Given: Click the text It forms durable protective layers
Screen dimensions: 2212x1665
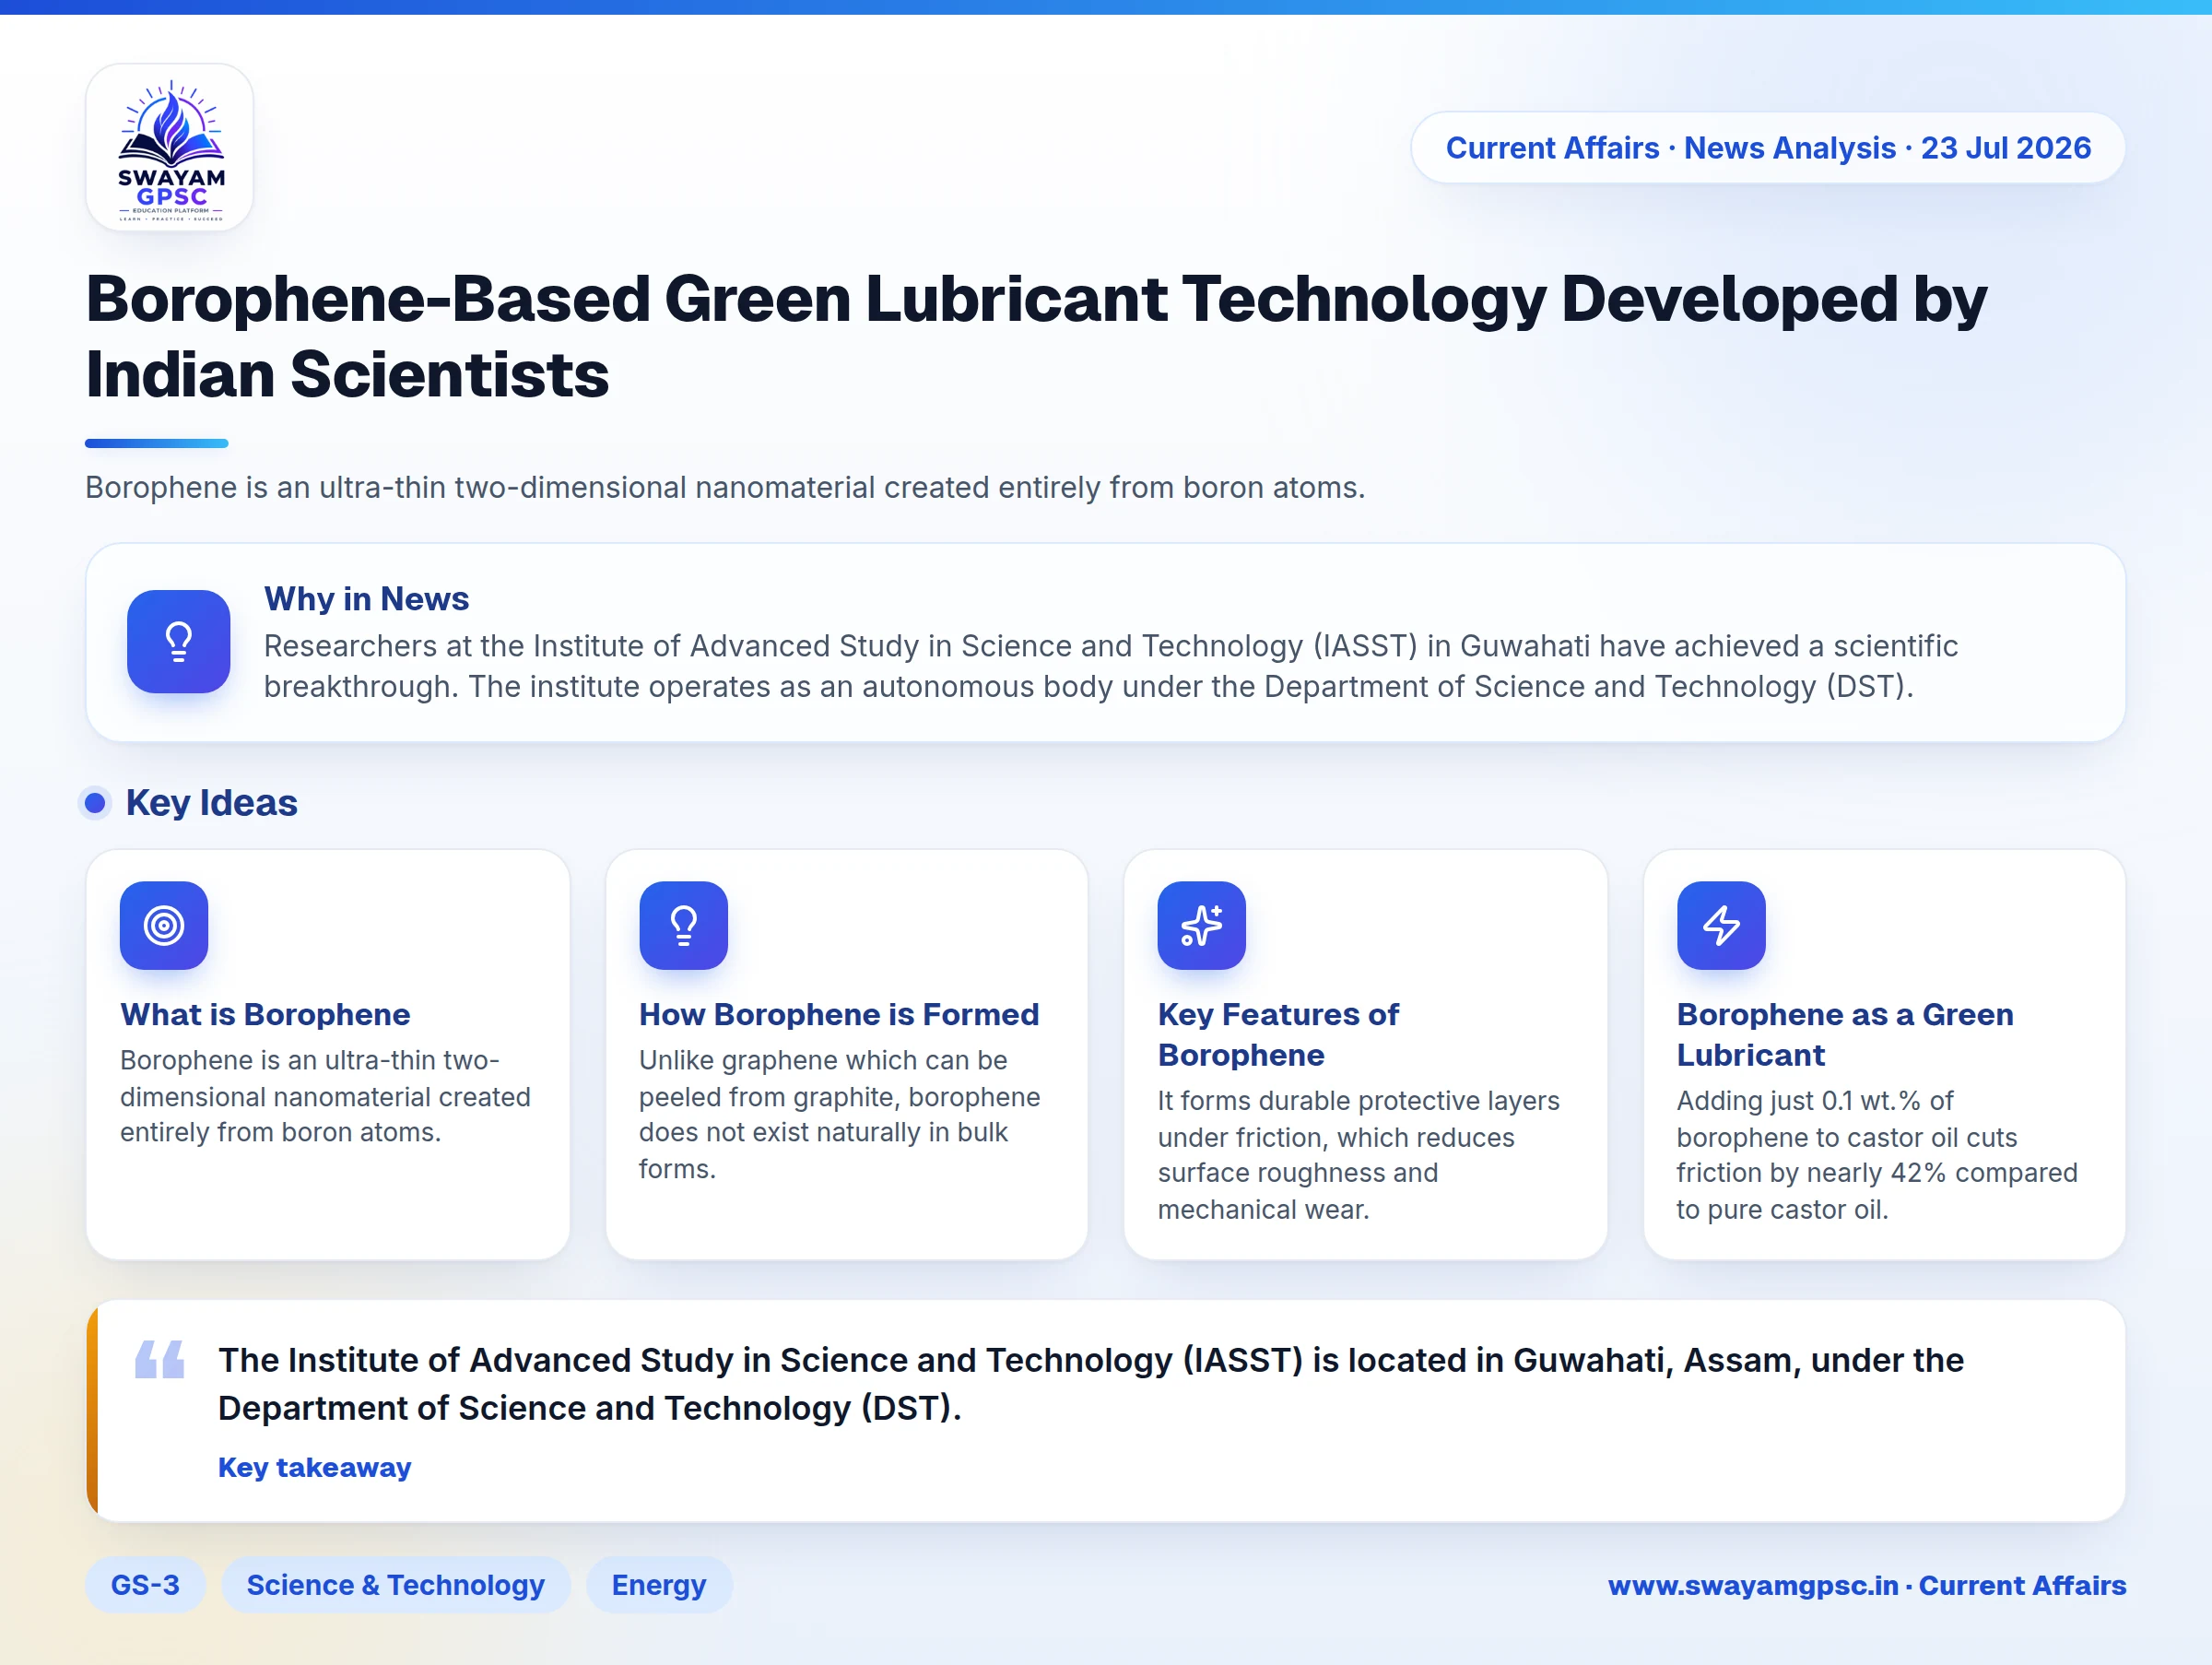Looking at the screenshot, I should click(x=1358, y=1155).
